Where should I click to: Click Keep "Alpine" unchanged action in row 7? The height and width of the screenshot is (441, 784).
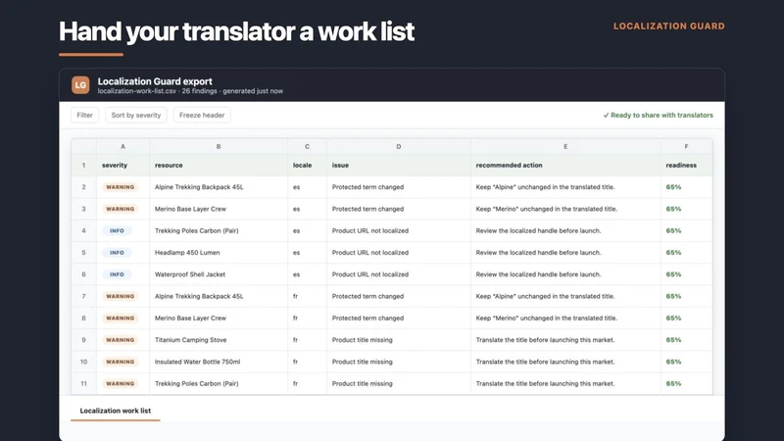click(545, 296)
